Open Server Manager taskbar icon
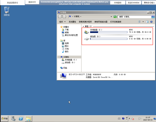Viewport: 156px width, 122px height. point(13,119)
